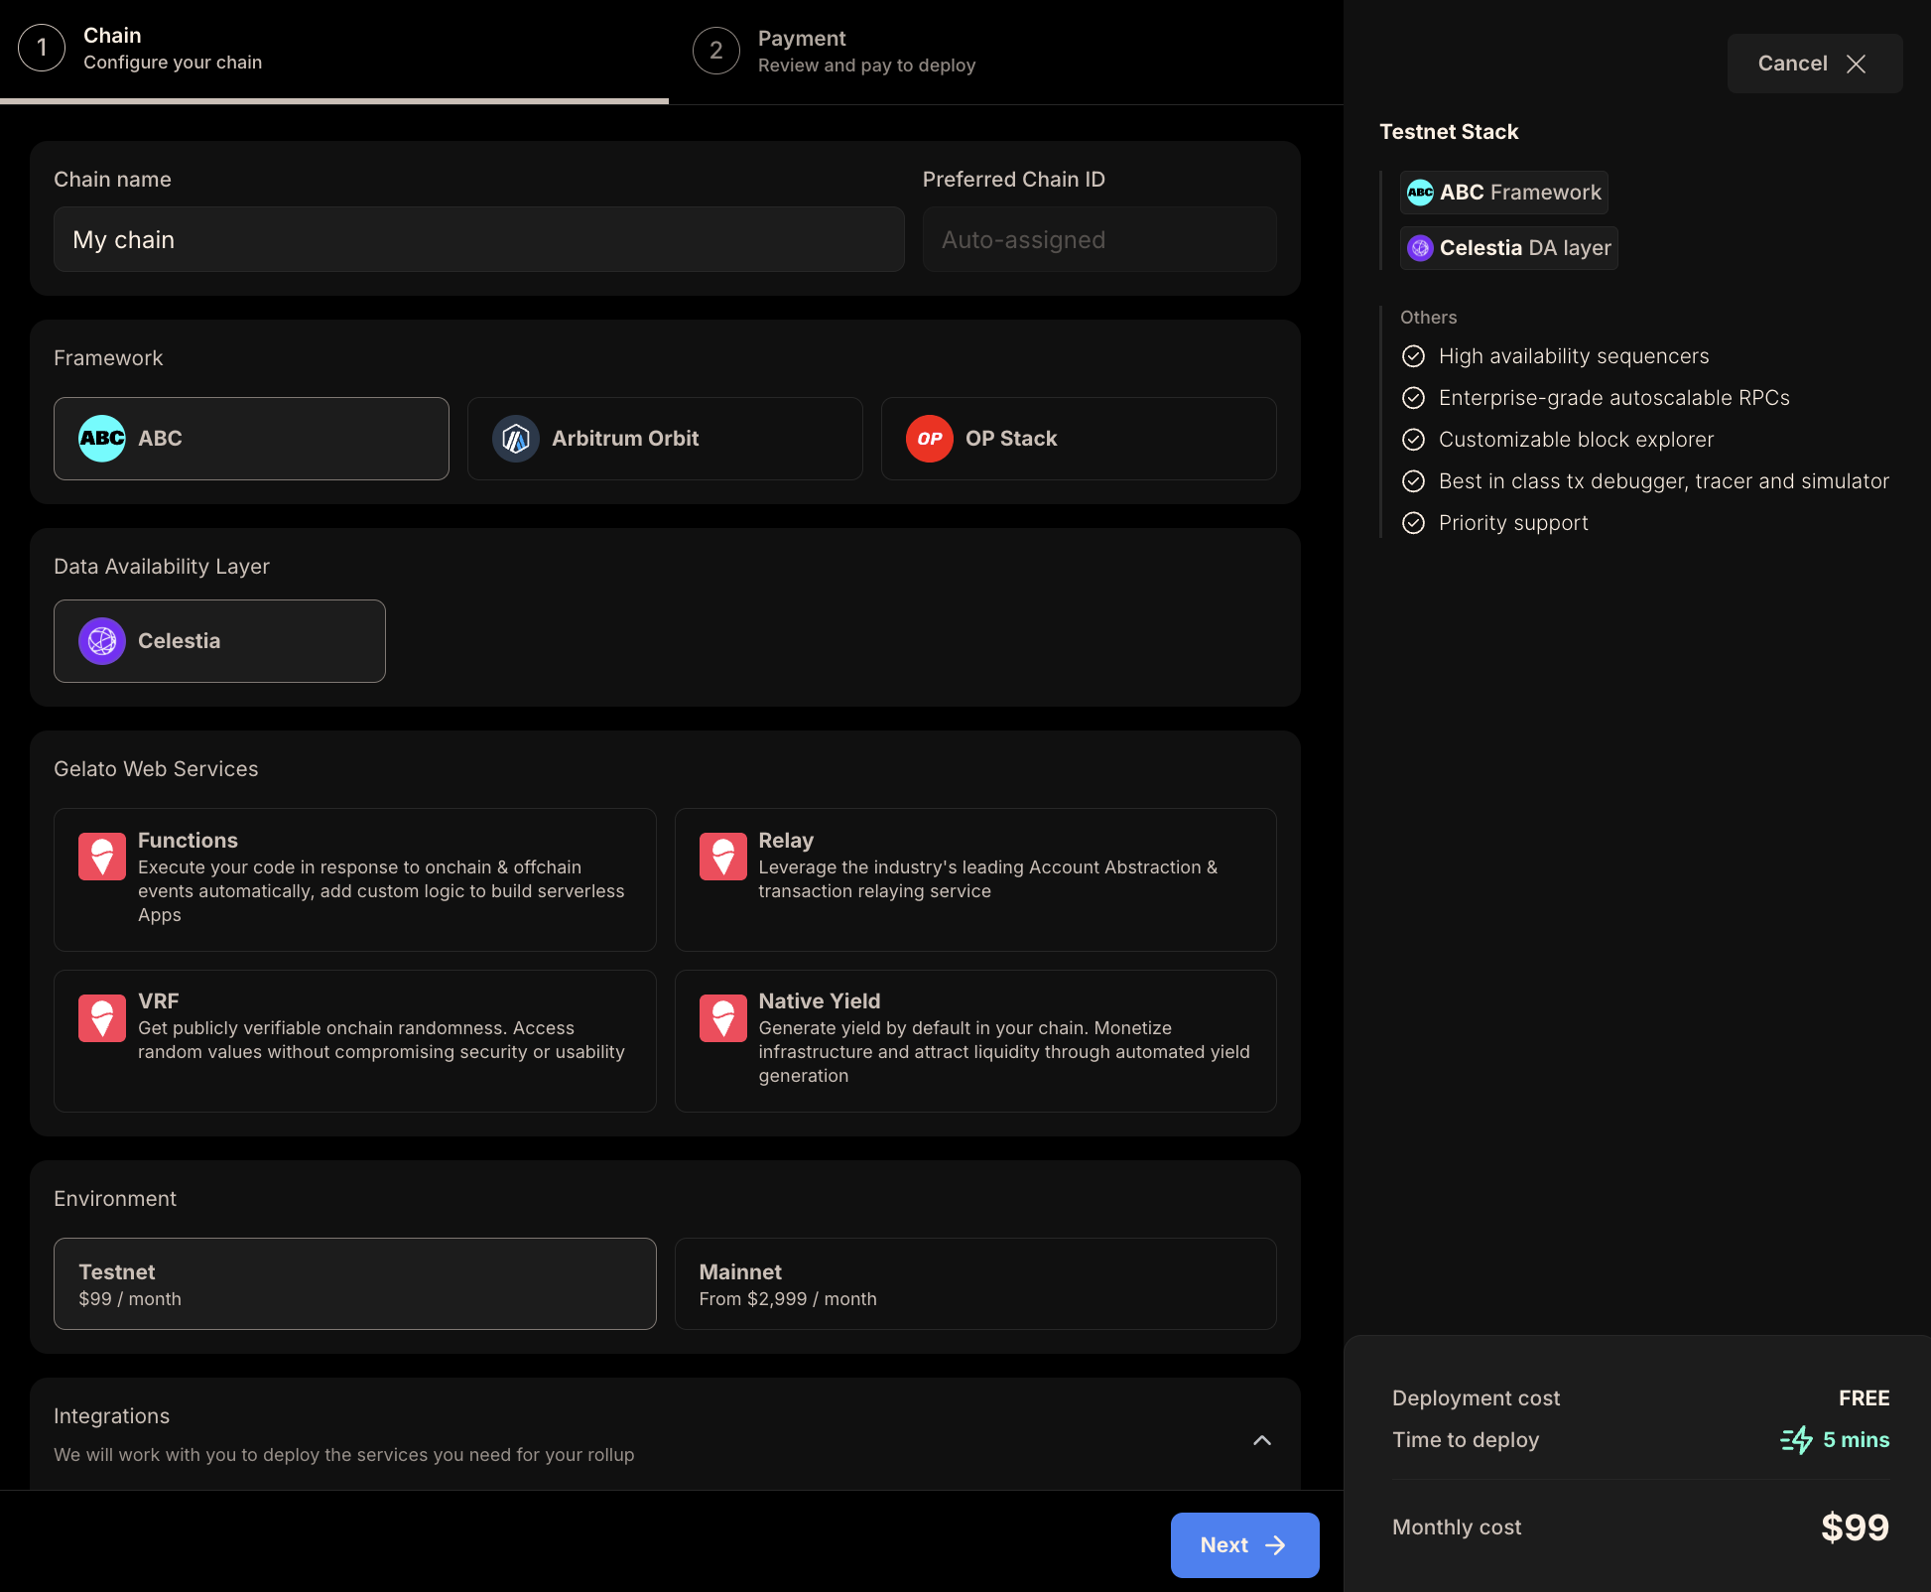Click the Celestia purple logo in Data Availability Layer
This screenshot has height=1592, width=1931.
coord(102,641)
